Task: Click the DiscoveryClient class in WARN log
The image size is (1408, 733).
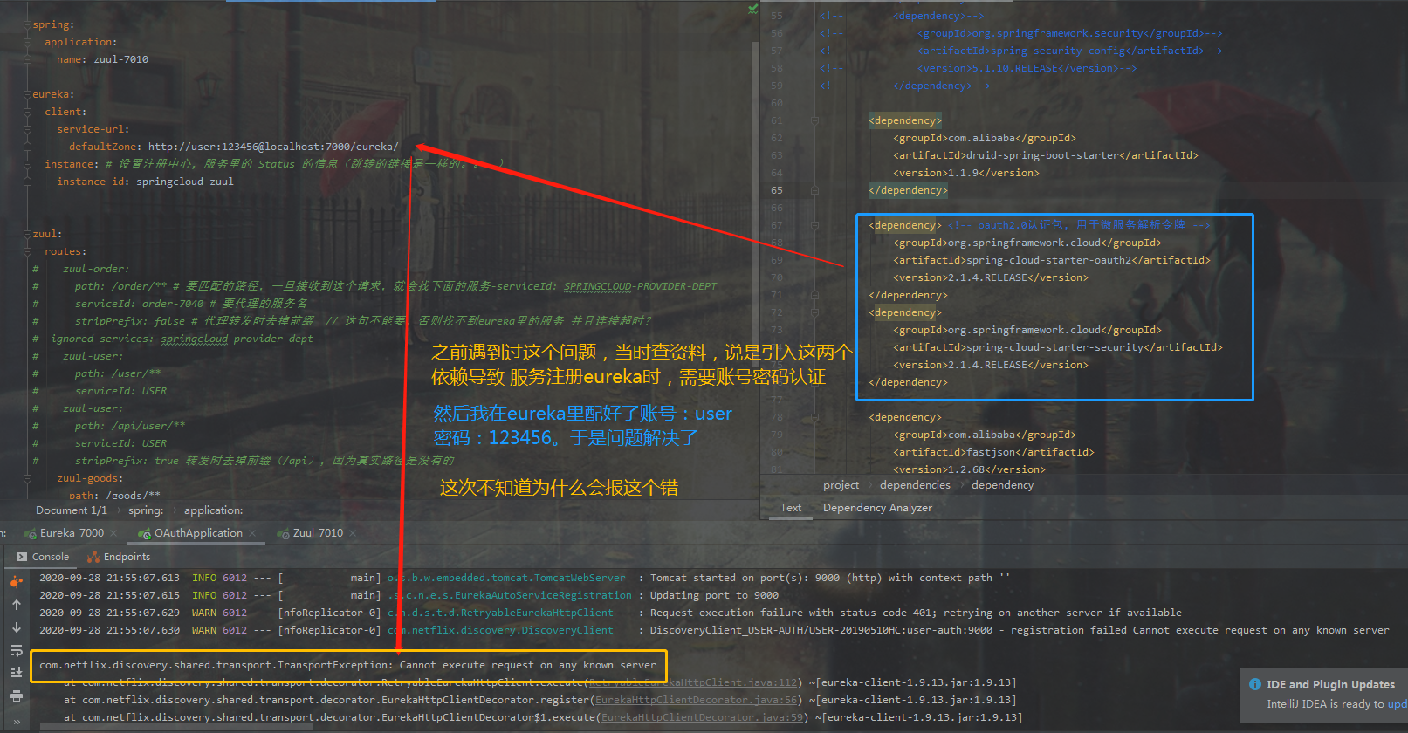Action: (500, 630)
